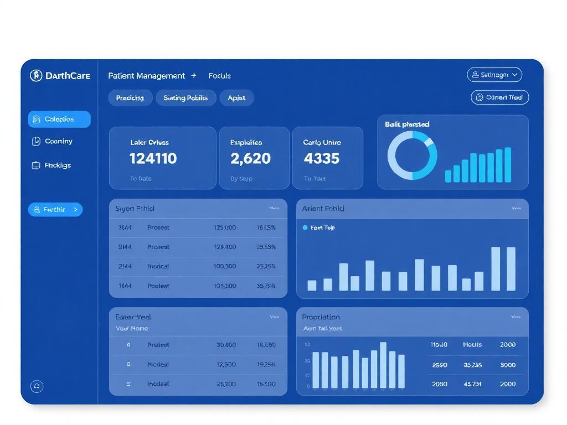Open the Setinagm dropdown

(494, 75)
